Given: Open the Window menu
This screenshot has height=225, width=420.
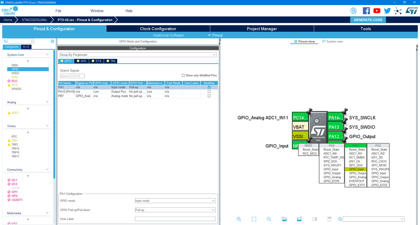Looking at the screenshot, I should 97,11.
